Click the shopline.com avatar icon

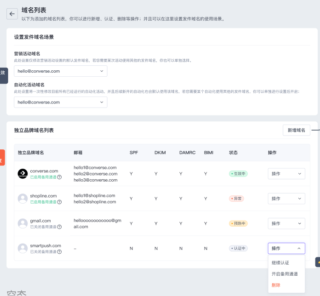pos(23,199)
